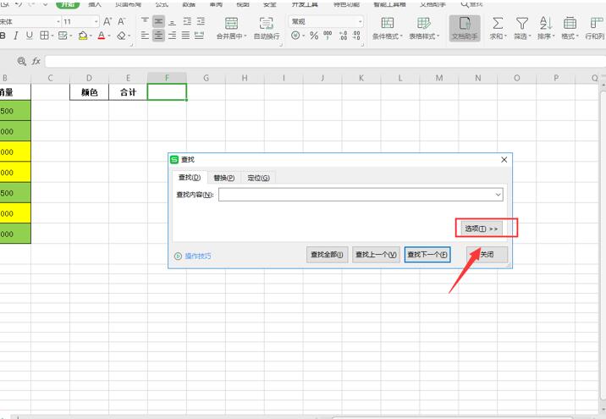The image size is (606, 419).
Task: Click 查找全部 find all button
Action: click(327, 254)
